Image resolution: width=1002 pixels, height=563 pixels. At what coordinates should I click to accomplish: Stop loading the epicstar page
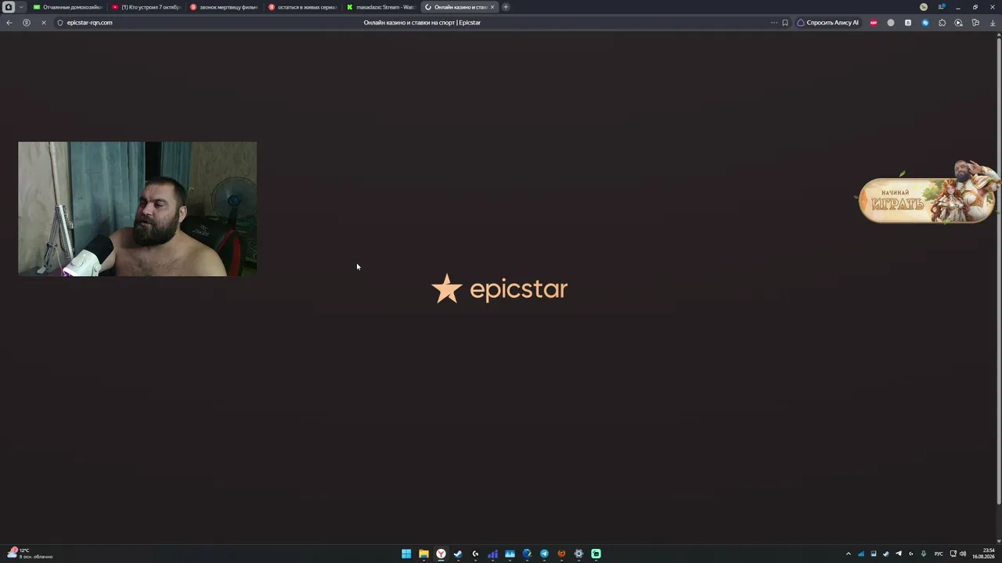pos(44,23)
